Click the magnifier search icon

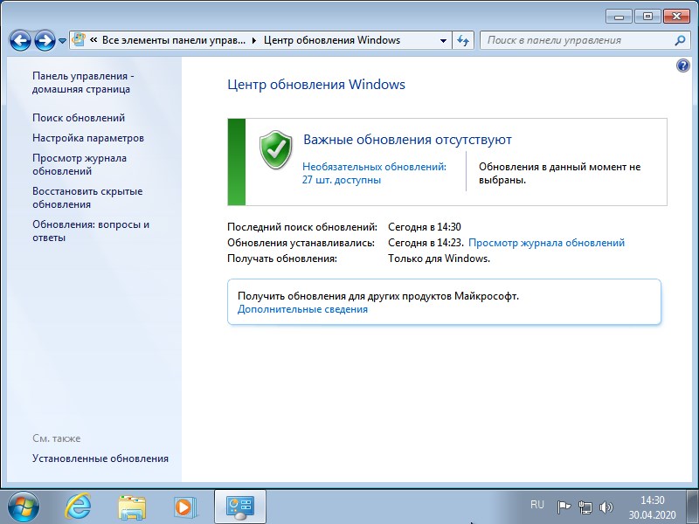(680, 40)
